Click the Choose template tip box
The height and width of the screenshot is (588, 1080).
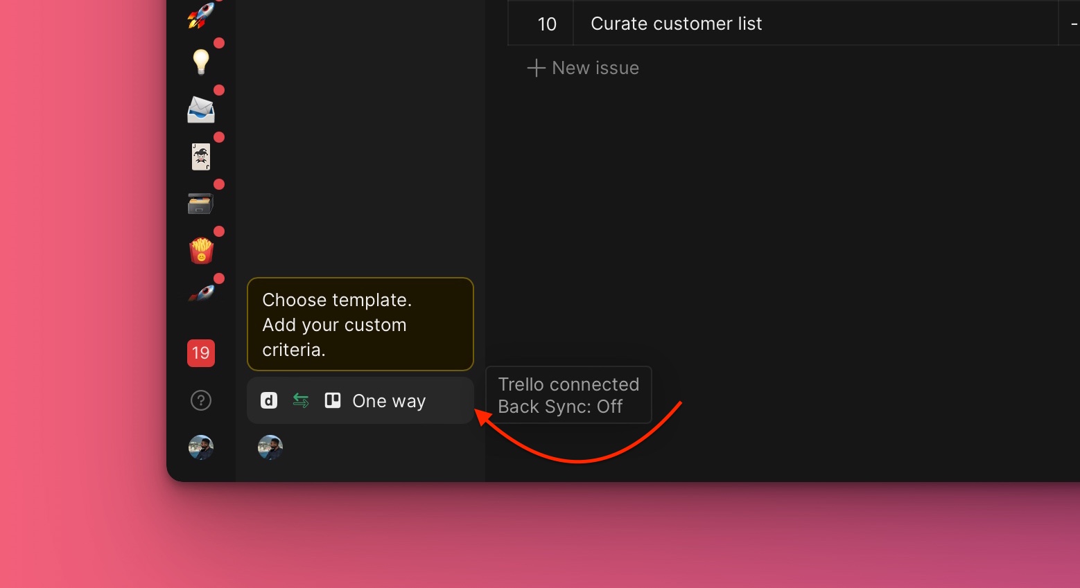point(360,324)
